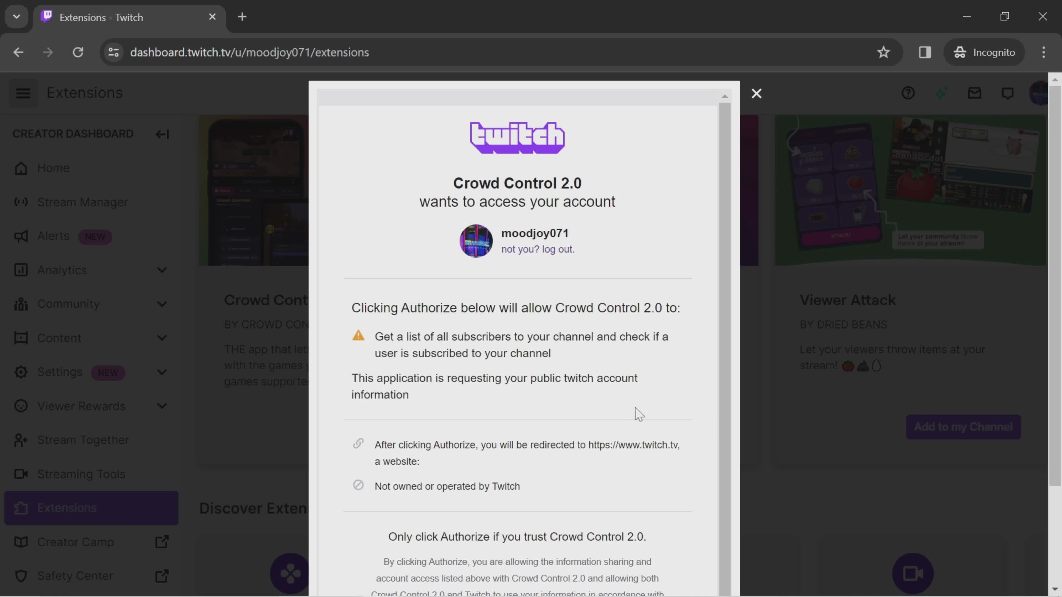Click the Stream Manager broadcast icon
The height and width of the screenshot is (597, 1062).
[x=21, y=202]
